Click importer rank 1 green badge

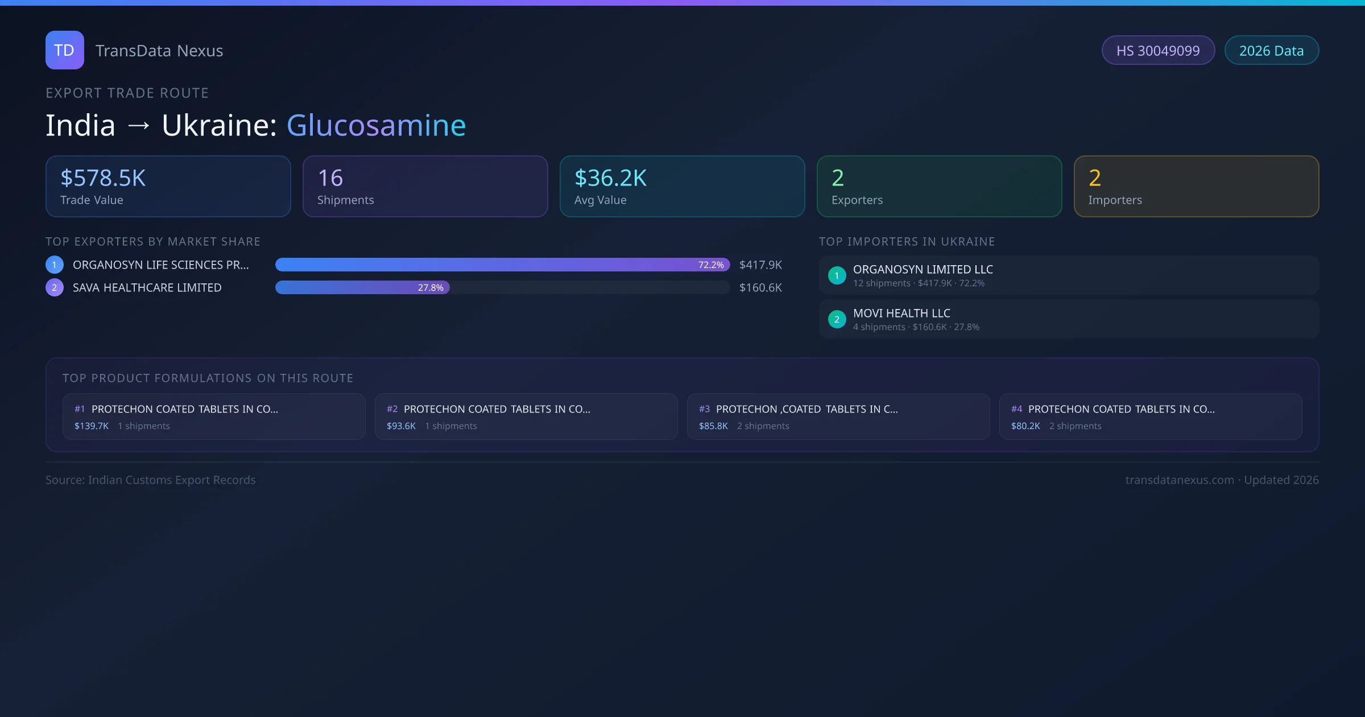[837, 275]
